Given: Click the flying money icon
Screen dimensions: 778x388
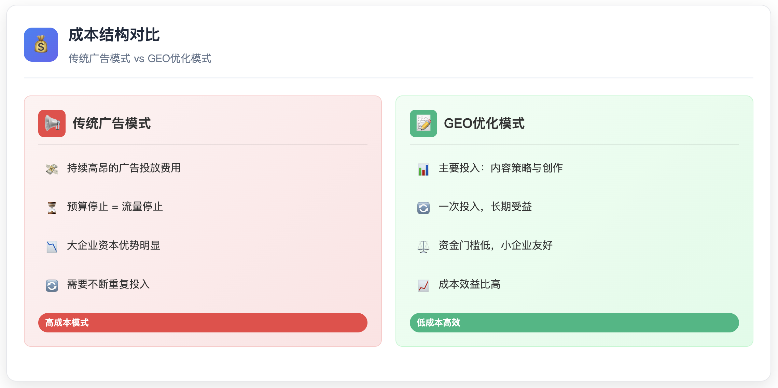Looking at the screenshot, I should point(52,169).
